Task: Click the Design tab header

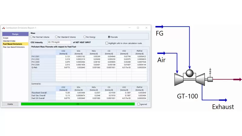Action: 15,34
